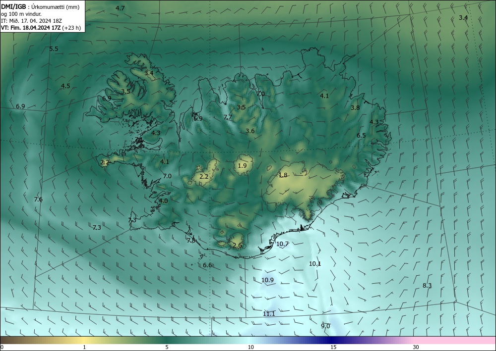The image size is (496, 351).
Task: Click the 2.6 value label
Action: [x=237, y=245]
